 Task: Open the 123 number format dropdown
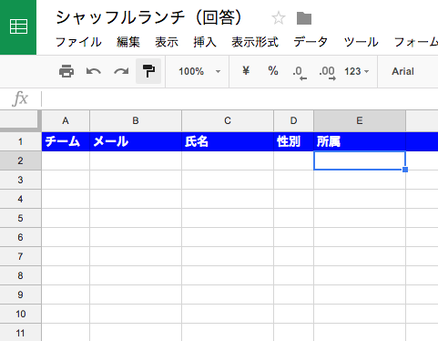pos(356,71)
